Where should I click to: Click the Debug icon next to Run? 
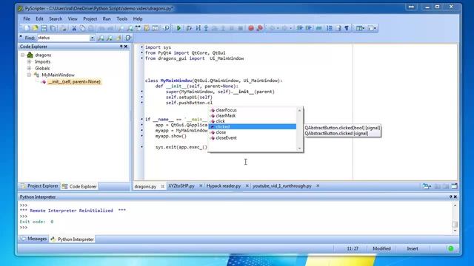coord(189,28)
